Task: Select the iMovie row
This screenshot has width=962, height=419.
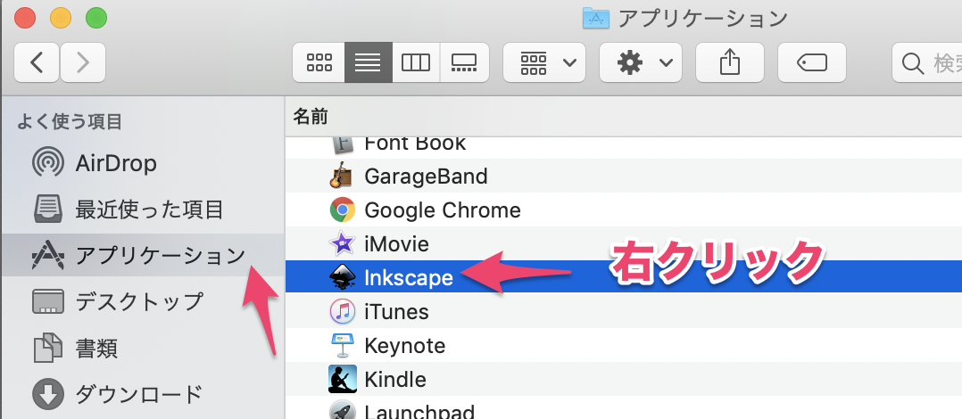Action: click(624, 243)
